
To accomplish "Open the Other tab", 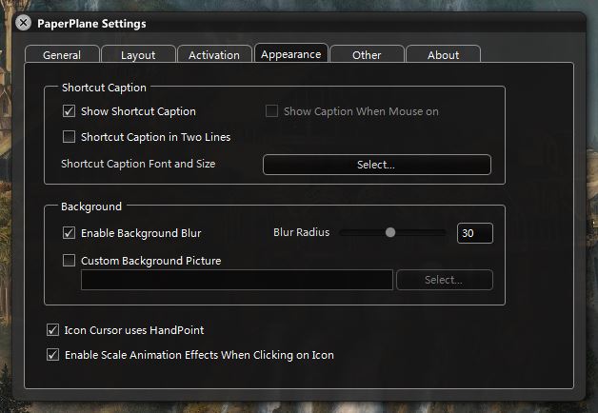I will pos(367,54).
